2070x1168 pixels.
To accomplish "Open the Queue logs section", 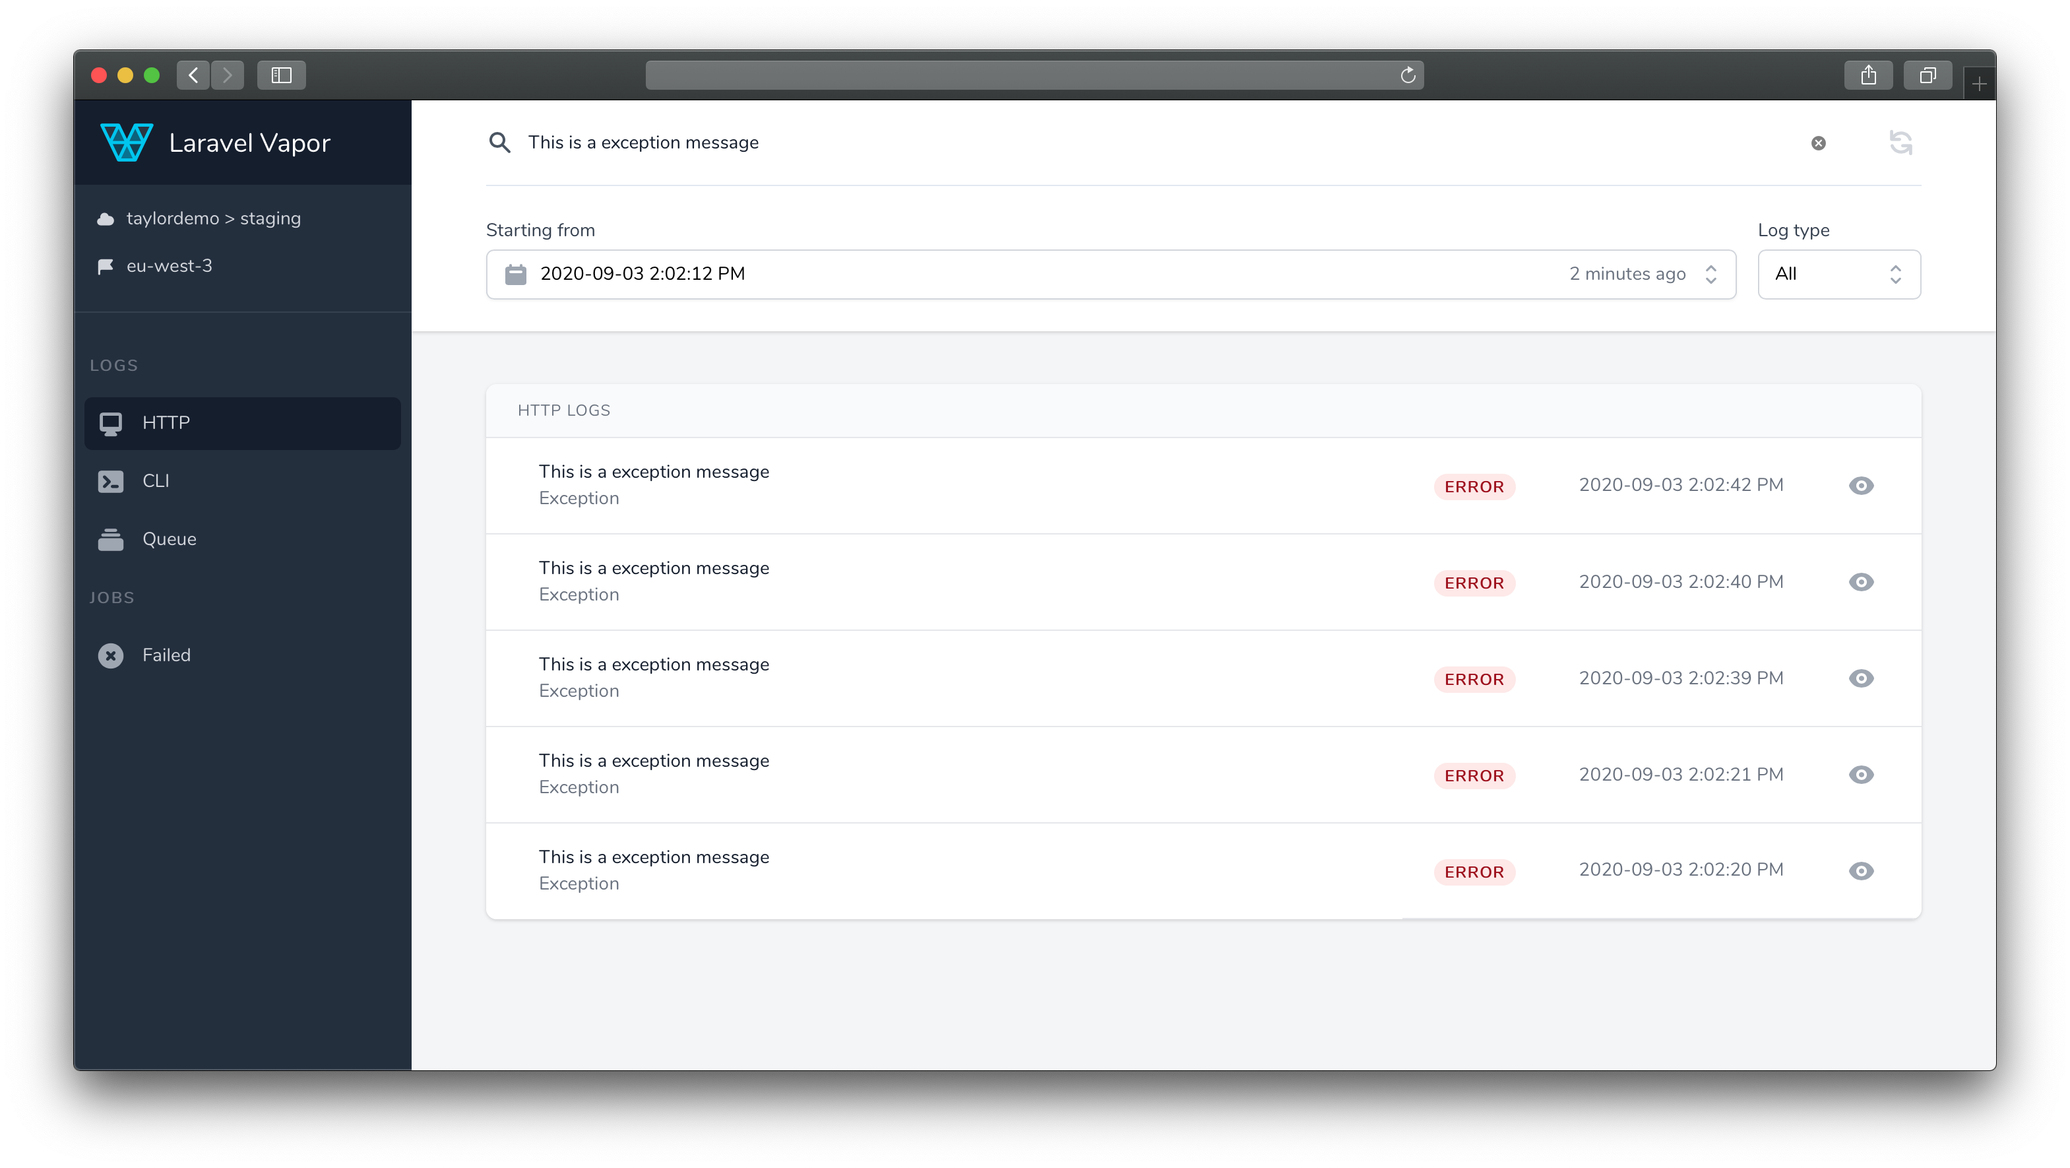I will tap(243, 539).
